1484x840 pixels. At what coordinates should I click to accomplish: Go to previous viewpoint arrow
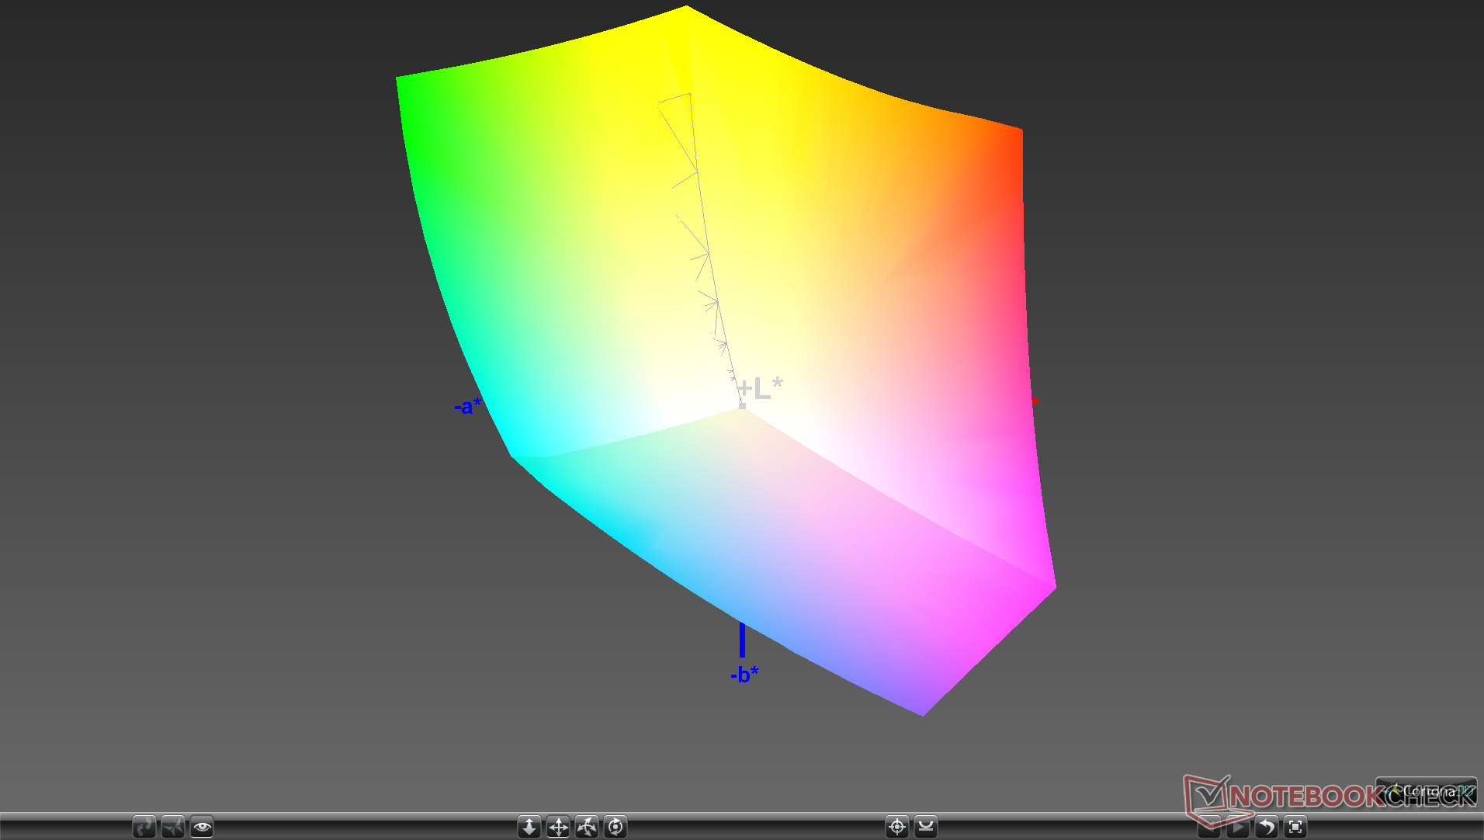(x=1209, y=827)
